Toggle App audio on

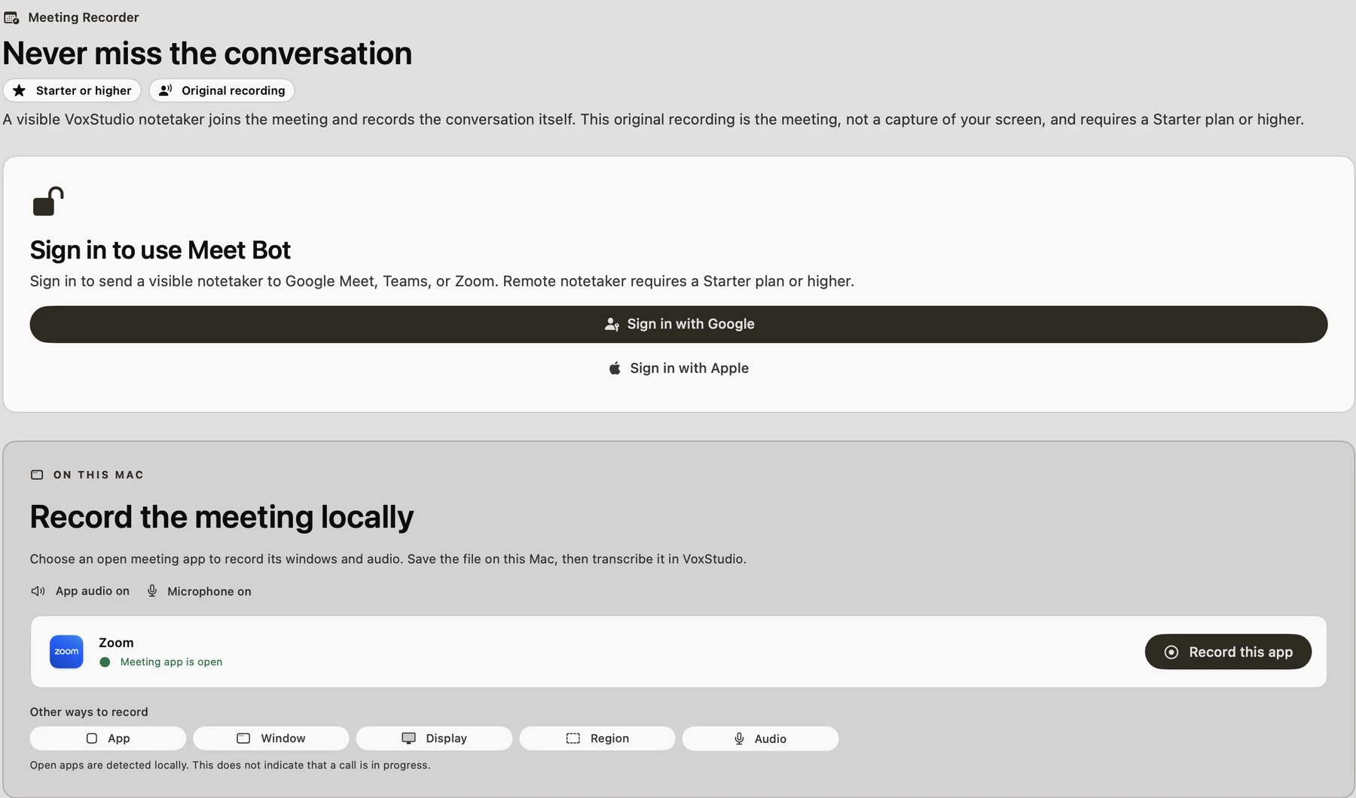[80, 592]
